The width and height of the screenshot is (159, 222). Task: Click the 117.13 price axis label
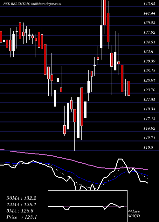click(x=149, y=119)
